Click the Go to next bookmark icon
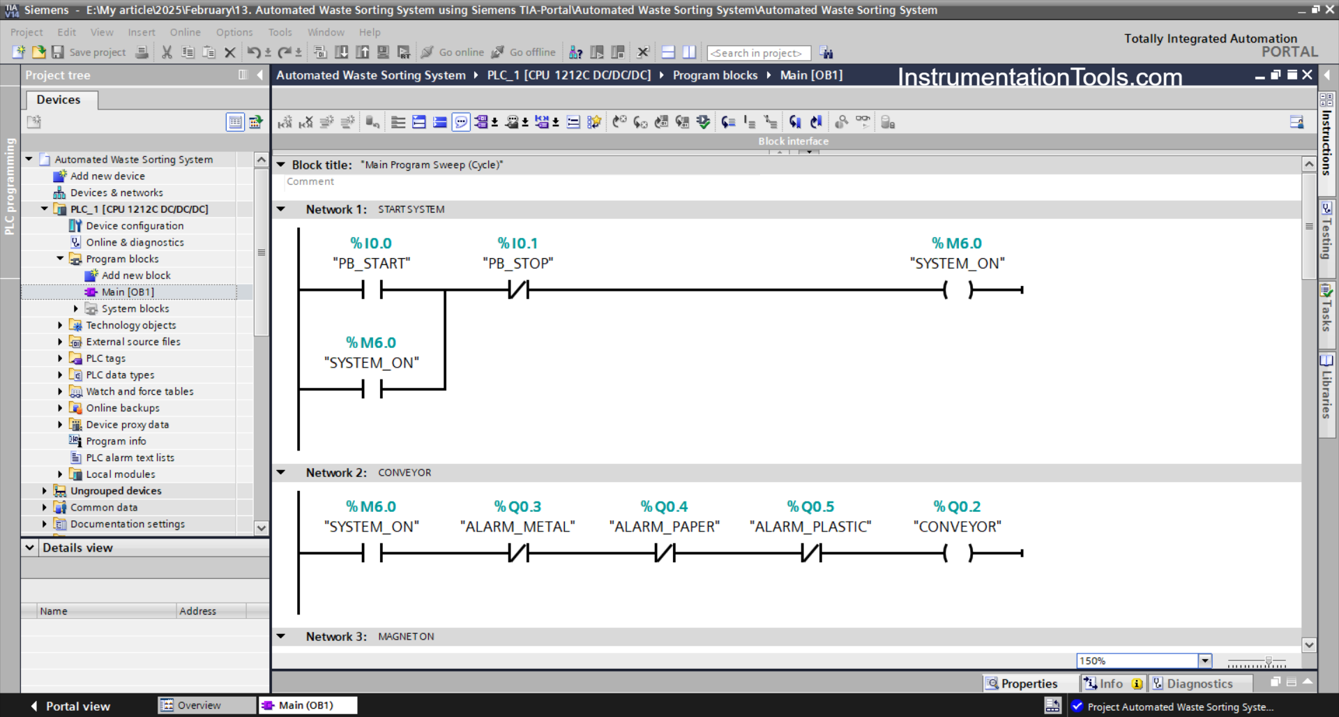Screen dimensions: 1339x717 (795, 122)
